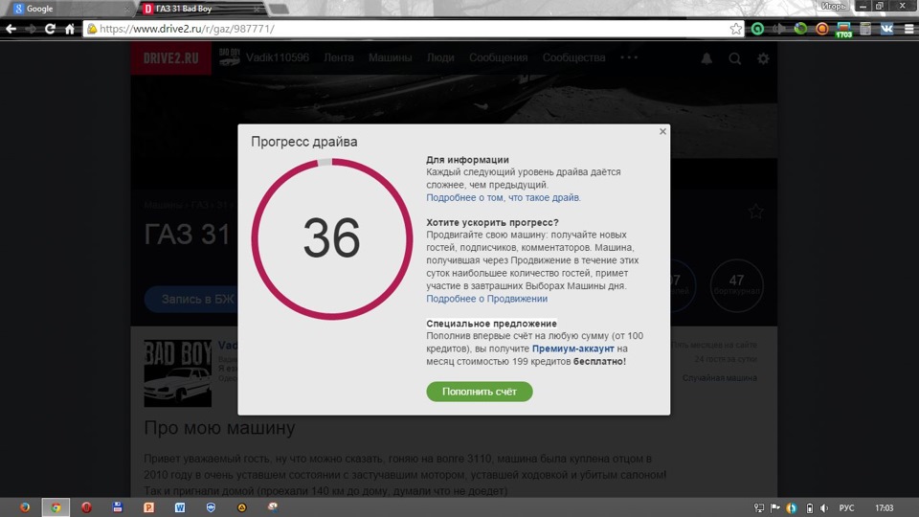Open Сообщения in the site menu

pyautogui.click(x=498, y=57)
